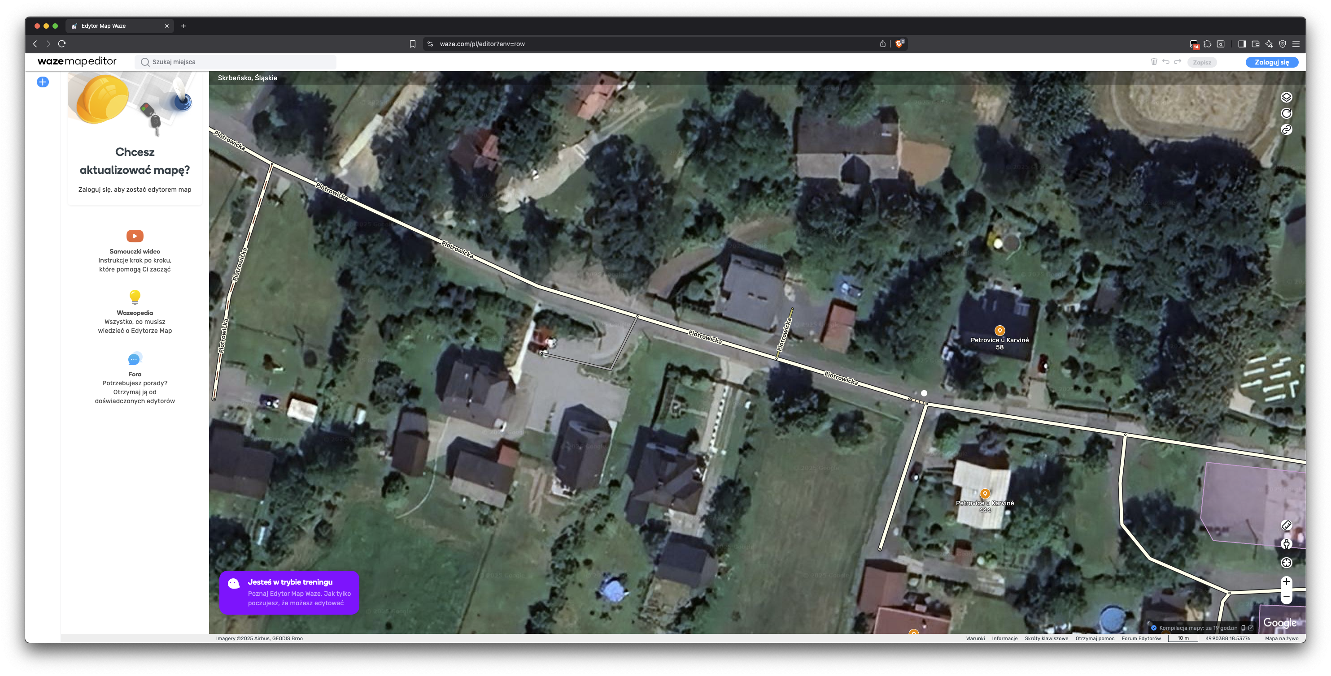The width and height of the screenshot is (1331, 676).
Task: Click the Zapisz save button
Action: point(1202,62)
